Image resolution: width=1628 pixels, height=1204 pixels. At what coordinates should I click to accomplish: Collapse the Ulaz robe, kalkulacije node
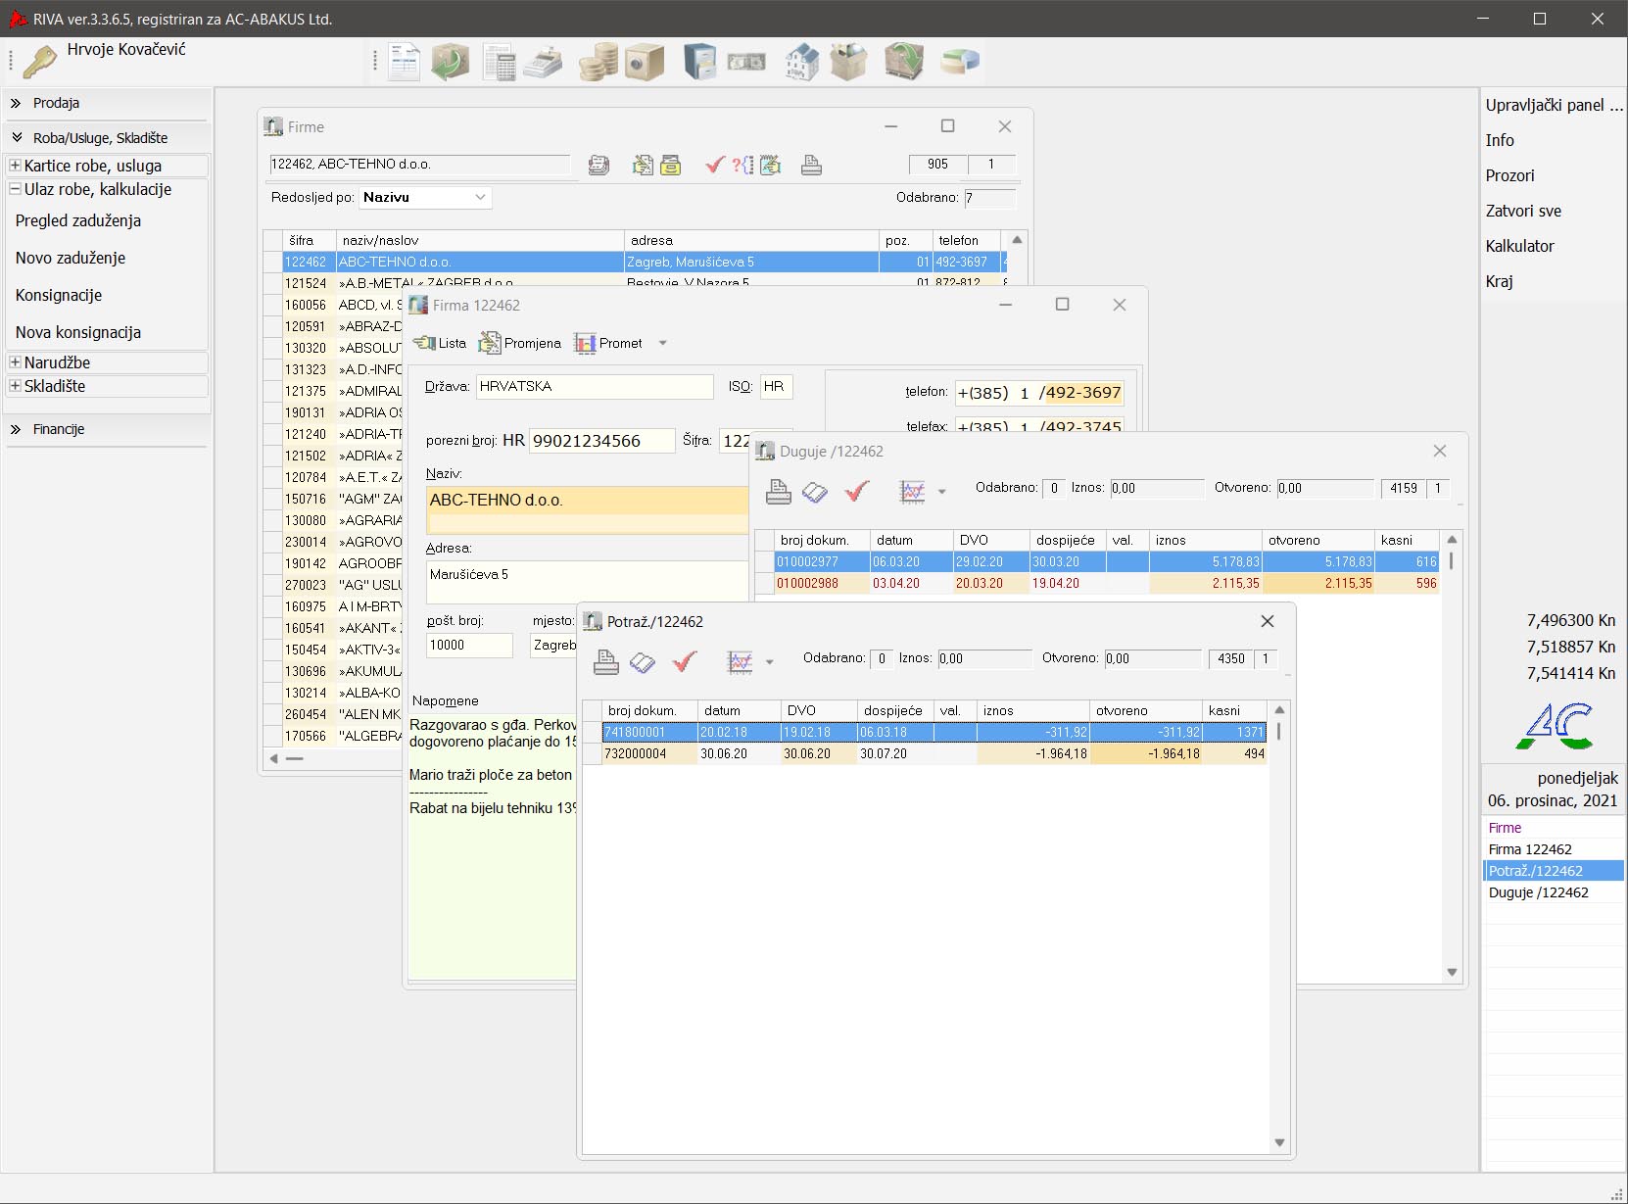pyautogui.click(x=15, y=189)
